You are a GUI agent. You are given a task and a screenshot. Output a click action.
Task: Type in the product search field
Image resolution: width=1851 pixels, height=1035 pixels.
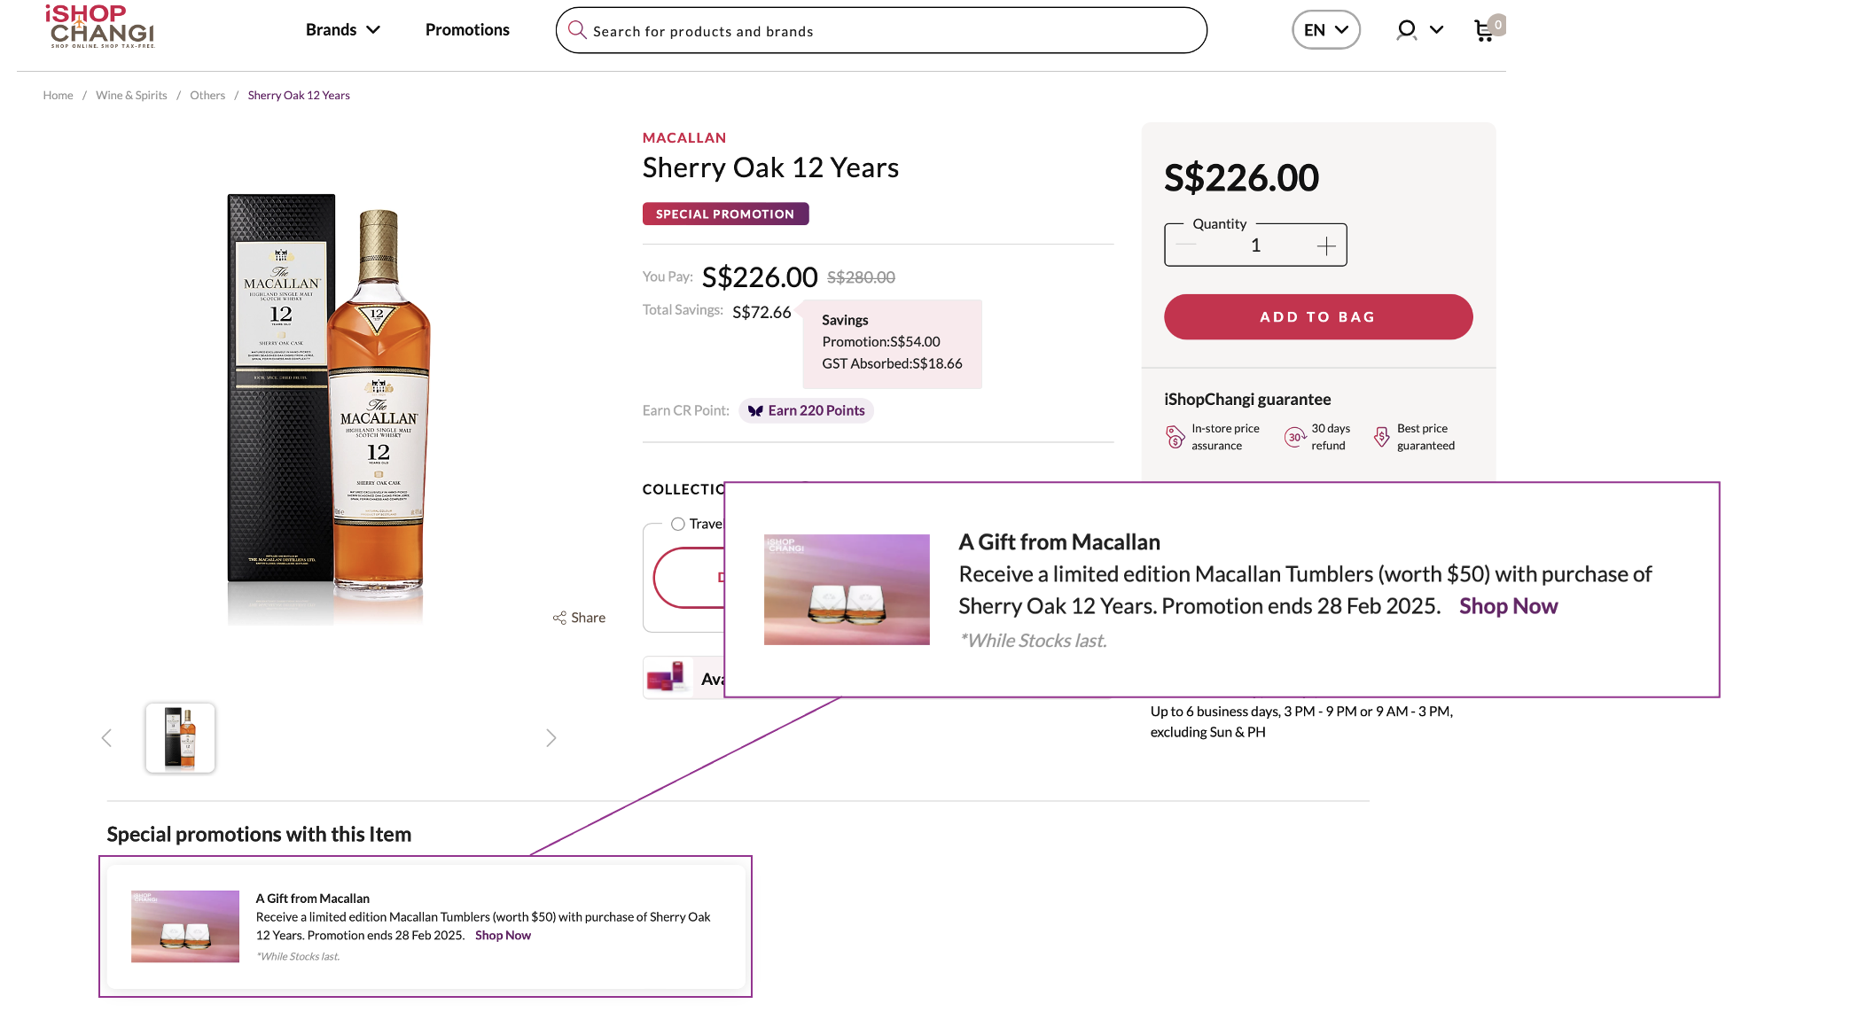[x=886, y=31]
